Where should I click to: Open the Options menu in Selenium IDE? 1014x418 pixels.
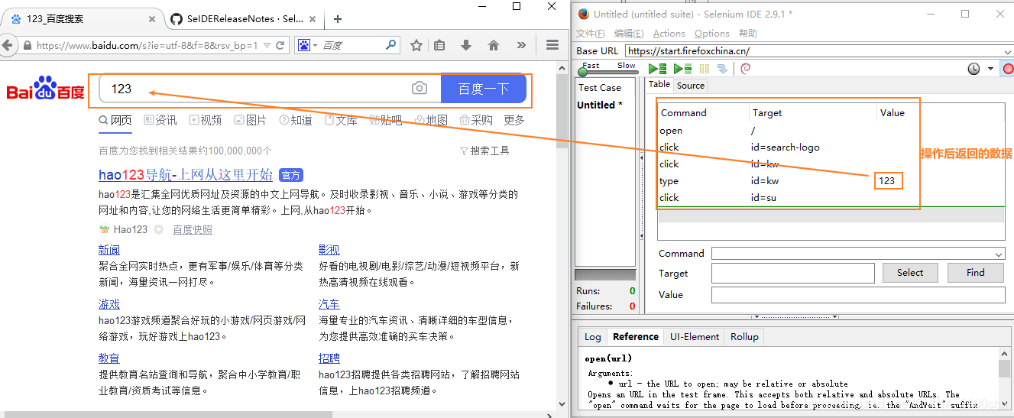pyautogui.click(x=712, y=34)
